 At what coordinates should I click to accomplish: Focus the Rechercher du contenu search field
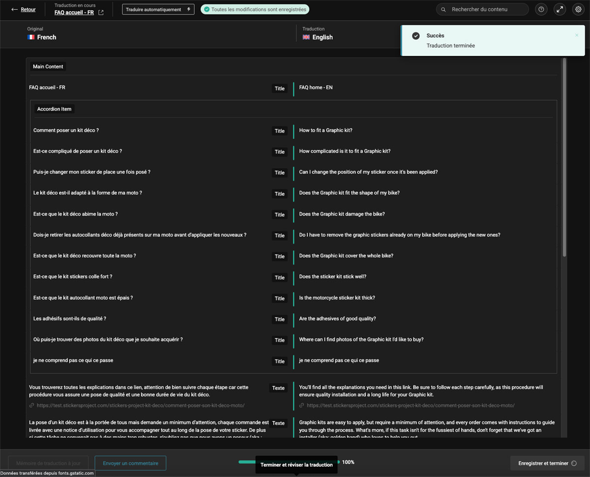(482, 9)
